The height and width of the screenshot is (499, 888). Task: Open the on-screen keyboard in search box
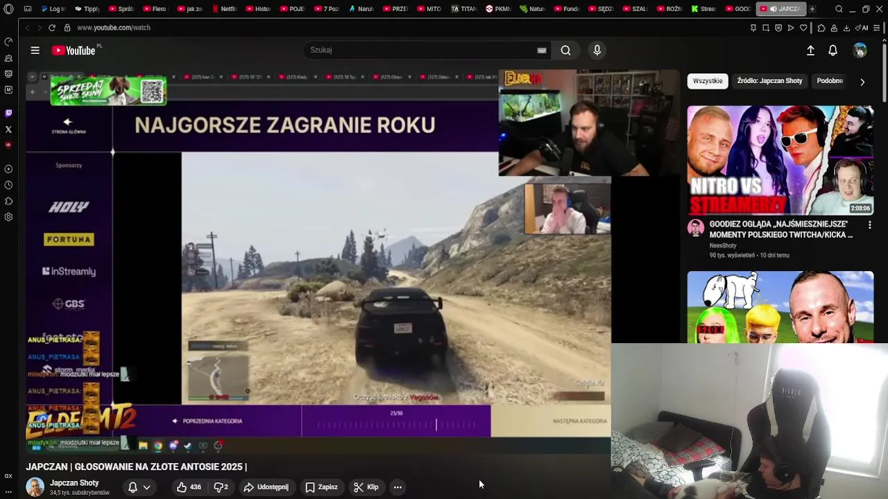pyautogui.click(x=542, y=50)
